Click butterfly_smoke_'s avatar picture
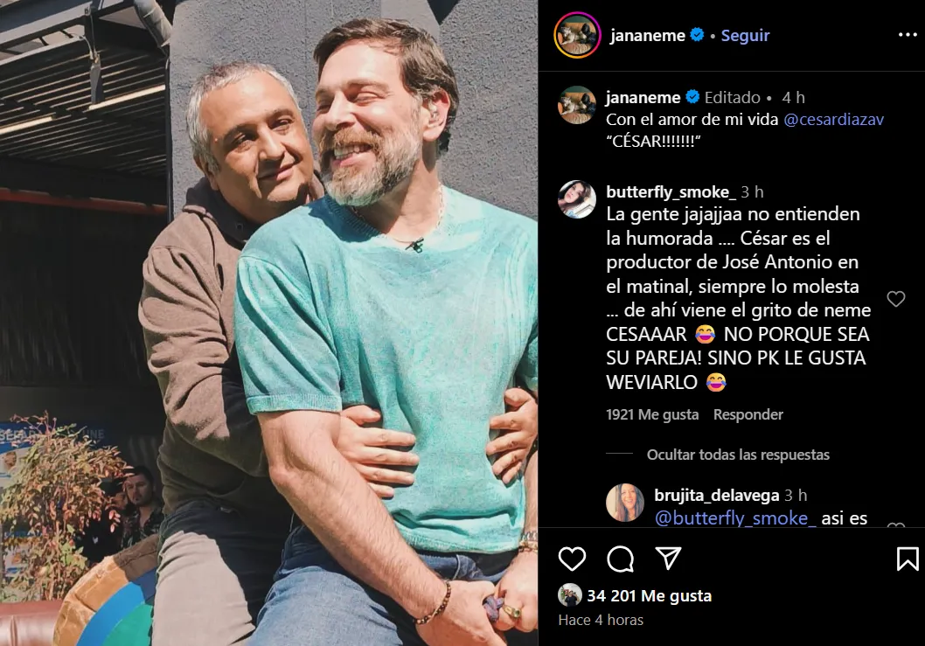925x646 pixels. (x=577, y=198)
